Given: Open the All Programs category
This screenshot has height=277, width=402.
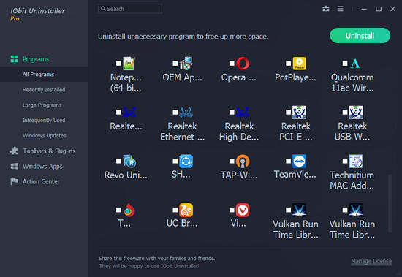Looking at the screenshot, I should 44,75.
